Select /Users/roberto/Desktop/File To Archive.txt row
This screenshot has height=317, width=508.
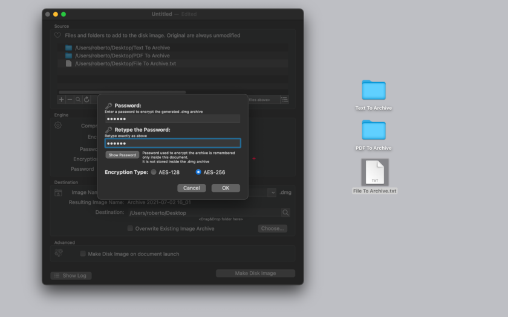(x=173, y=63)
